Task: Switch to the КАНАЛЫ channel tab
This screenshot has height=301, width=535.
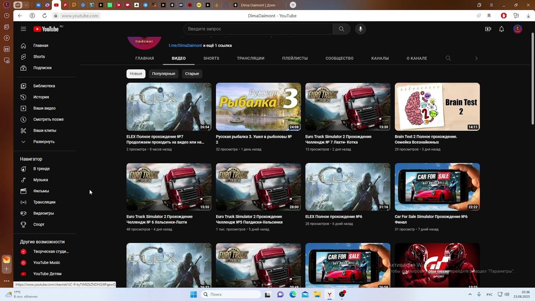Action: pos(380,59)
